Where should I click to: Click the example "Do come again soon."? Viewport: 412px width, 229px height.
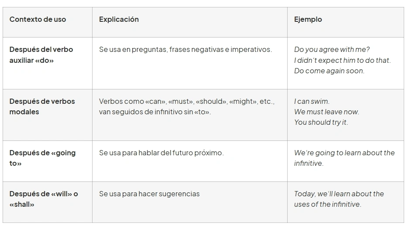(x=329, y=71)
